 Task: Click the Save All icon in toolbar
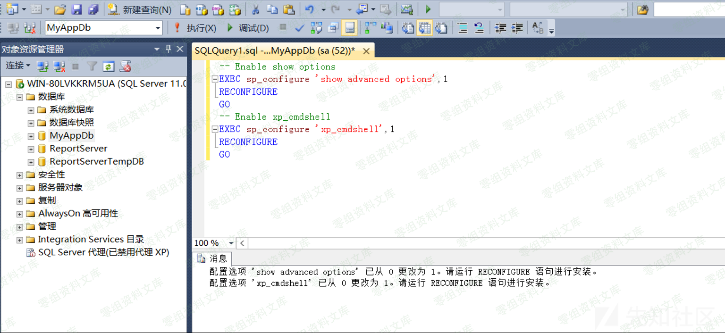coord(93,9)
